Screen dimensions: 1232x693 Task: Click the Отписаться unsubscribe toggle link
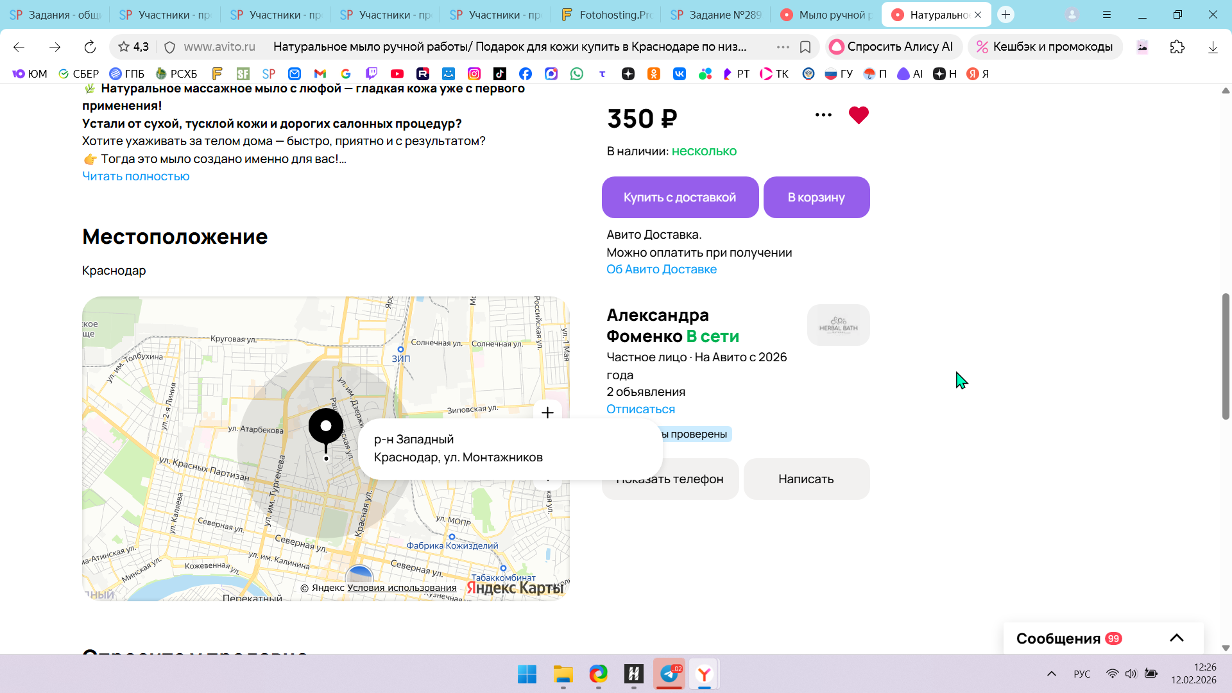[640, 409]
